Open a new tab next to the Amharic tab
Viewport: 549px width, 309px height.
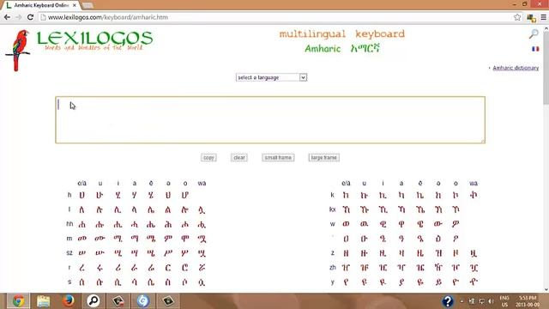[x=87, y=5]
